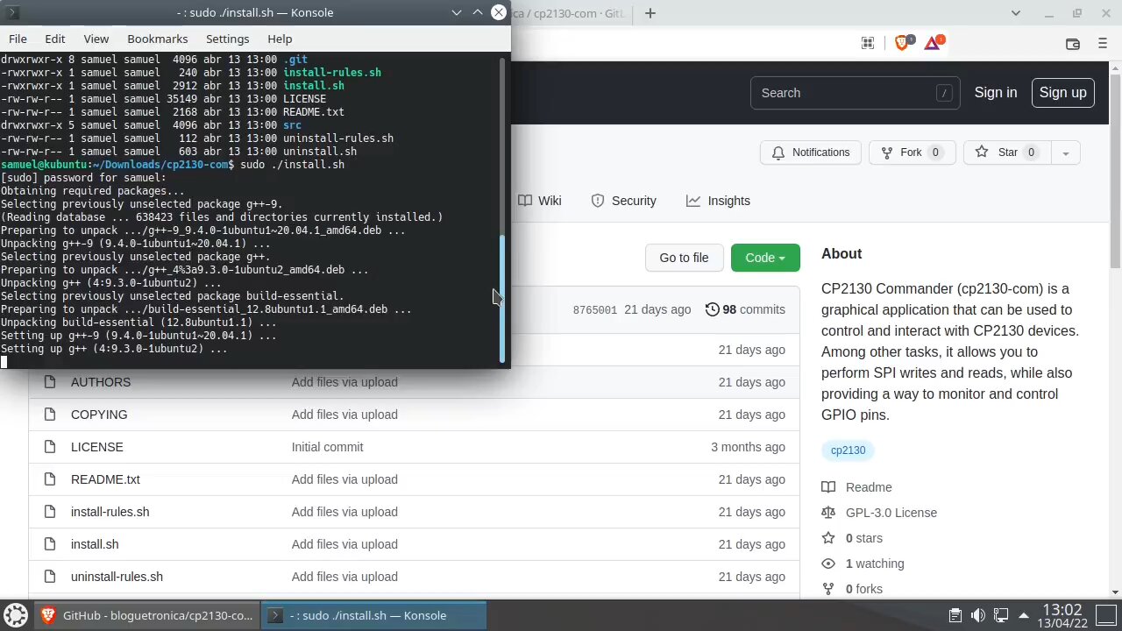1122x631 pixels.
Task: Open the Bookmarks menu in Konsole
Action: coord(158,39)
